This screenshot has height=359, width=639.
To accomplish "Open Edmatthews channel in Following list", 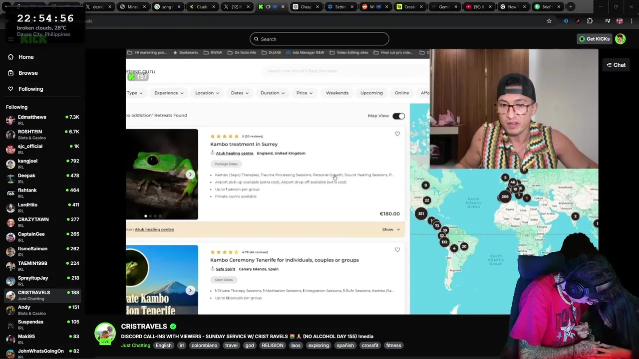I will tap(42, 120).
